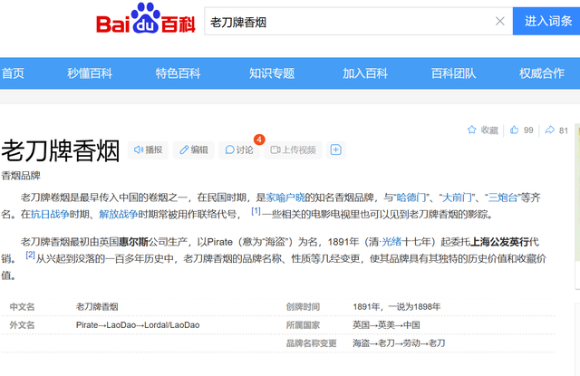Open the 抗日战争 link
580x376 pixels.
47,215
